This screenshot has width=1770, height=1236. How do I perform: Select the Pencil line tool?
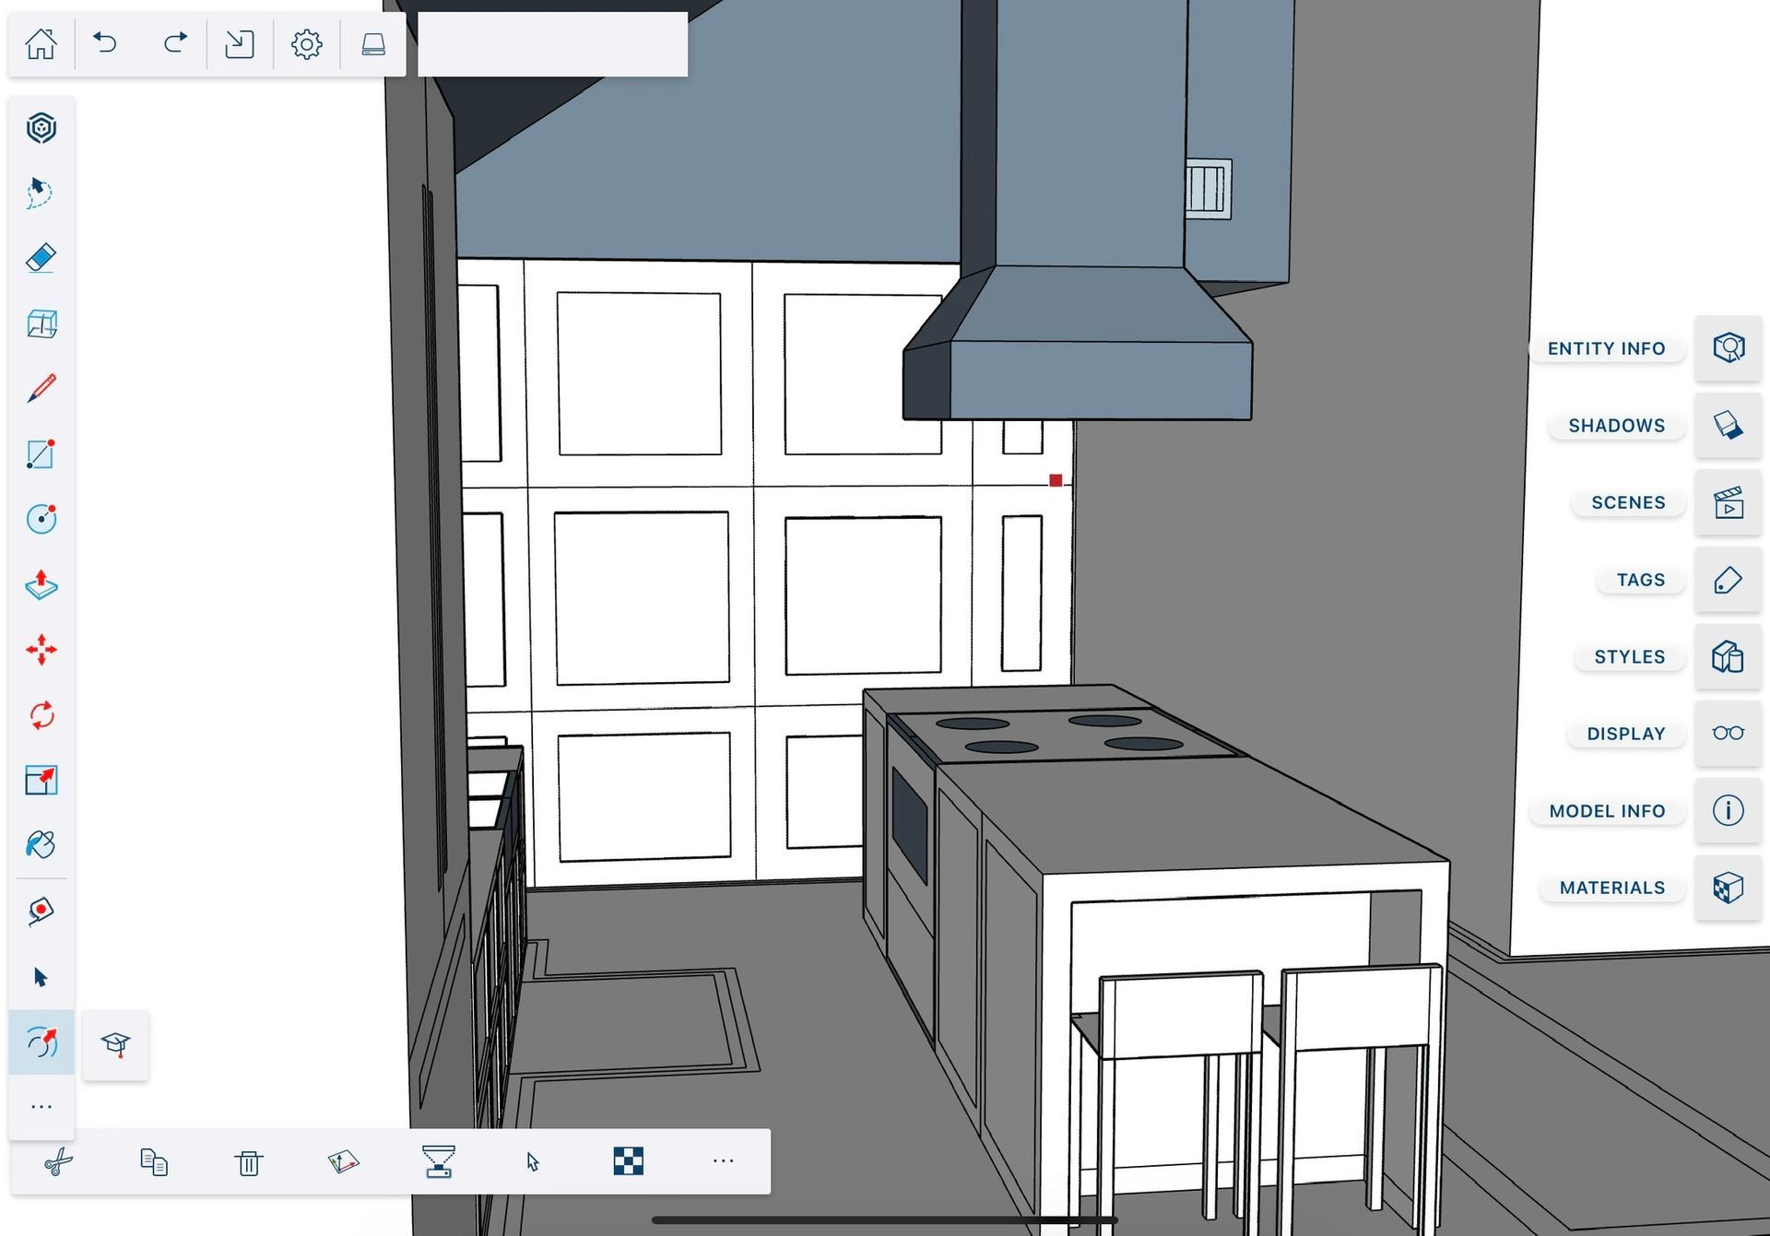41,389
